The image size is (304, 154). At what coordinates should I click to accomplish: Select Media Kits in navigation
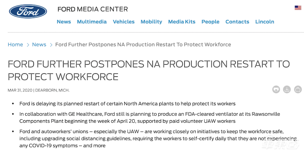click(182, 22)
